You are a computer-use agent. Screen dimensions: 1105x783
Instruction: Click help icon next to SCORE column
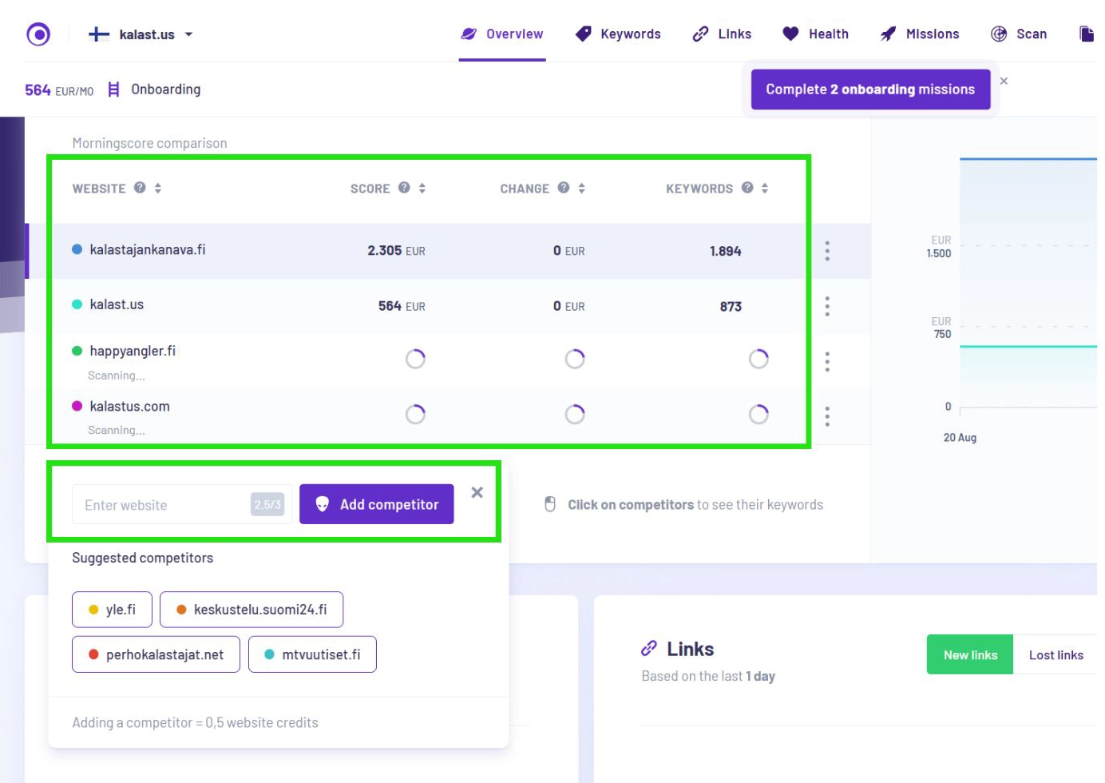click(404, 188)
